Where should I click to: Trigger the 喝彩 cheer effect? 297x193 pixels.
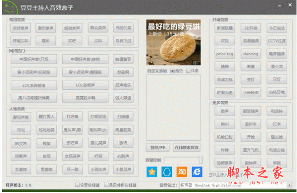[x=46, y=40]
